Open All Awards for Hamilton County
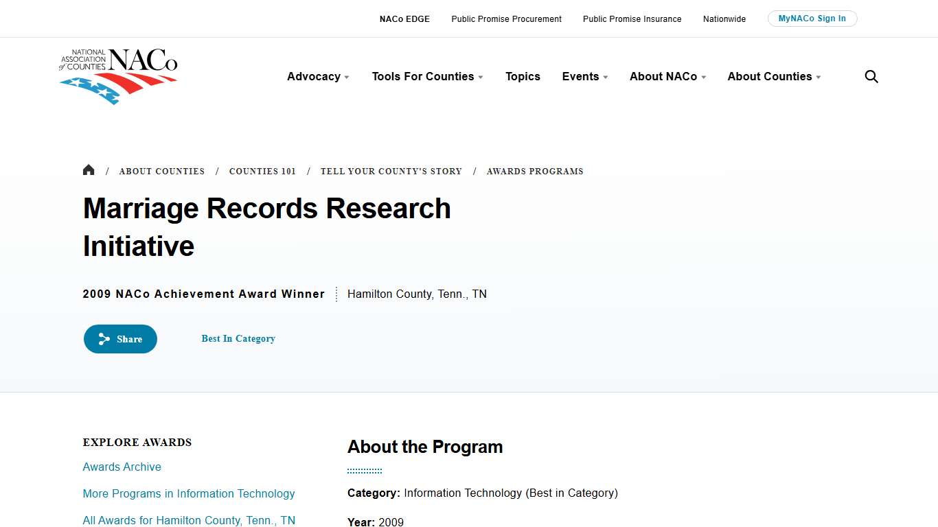 [189, 519]
